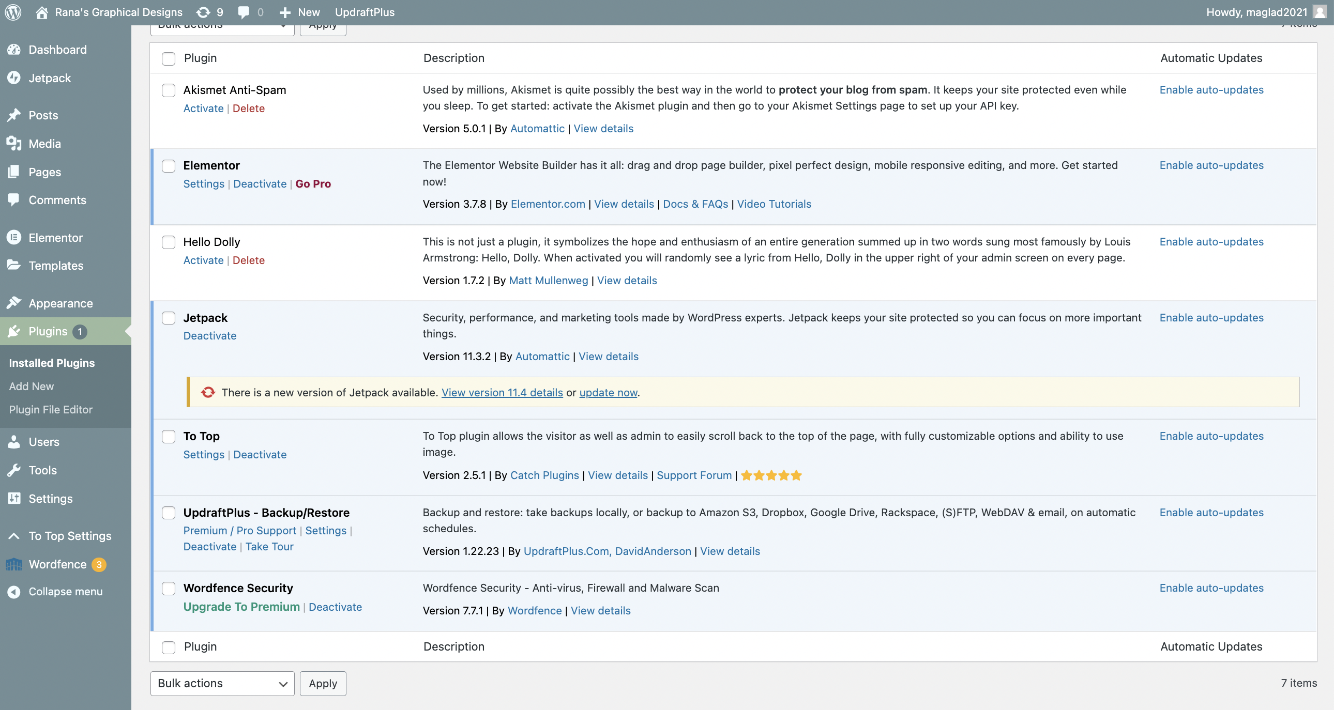Click the To Top Settings up-arrow icon

(14, 536)
